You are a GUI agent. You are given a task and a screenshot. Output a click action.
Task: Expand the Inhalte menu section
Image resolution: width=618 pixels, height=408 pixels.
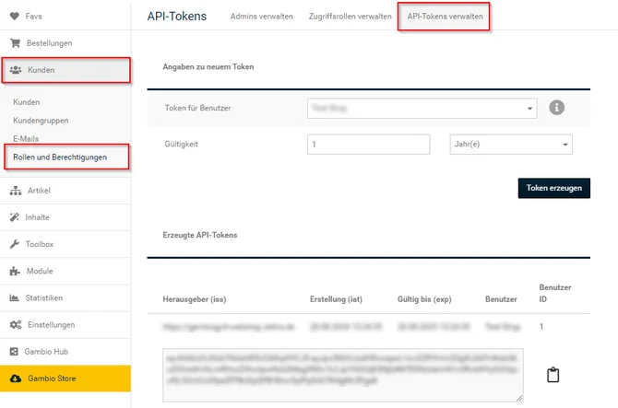(65, 217)
